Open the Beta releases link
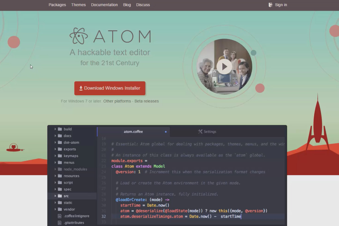The image size is (339, 226). (x=147, y=101)
